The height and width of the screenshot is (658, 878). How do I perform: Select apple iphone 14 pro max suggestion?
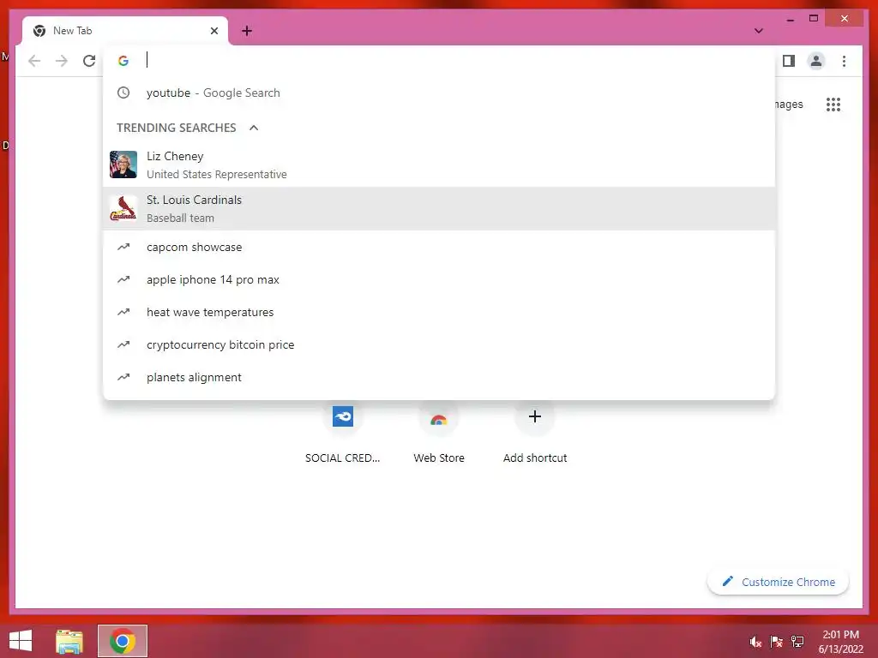439,280
